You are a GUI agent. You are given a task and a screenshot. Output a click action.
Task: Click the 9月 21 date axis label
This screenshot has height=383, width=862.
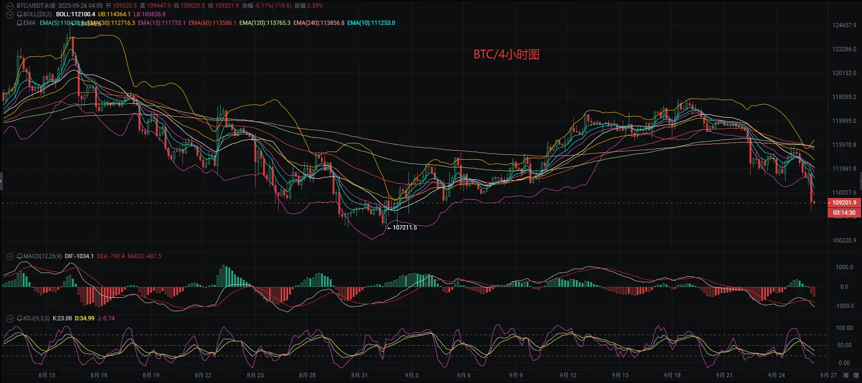(724, 375)
